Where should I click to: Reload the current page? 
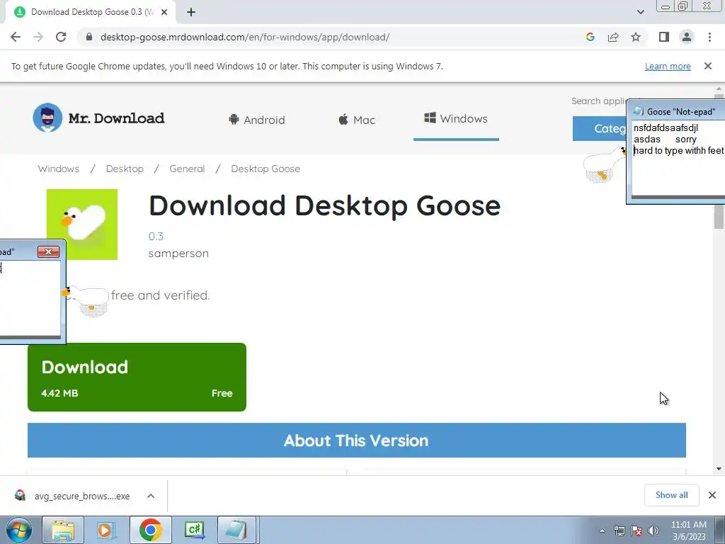click(x=61, y=37)
